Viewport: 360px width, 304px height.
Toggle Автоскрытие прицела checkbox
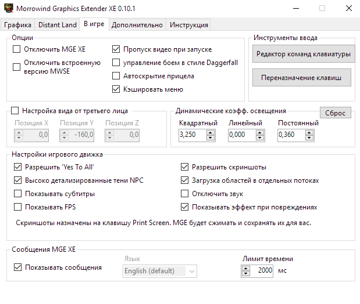pos(116,75)
